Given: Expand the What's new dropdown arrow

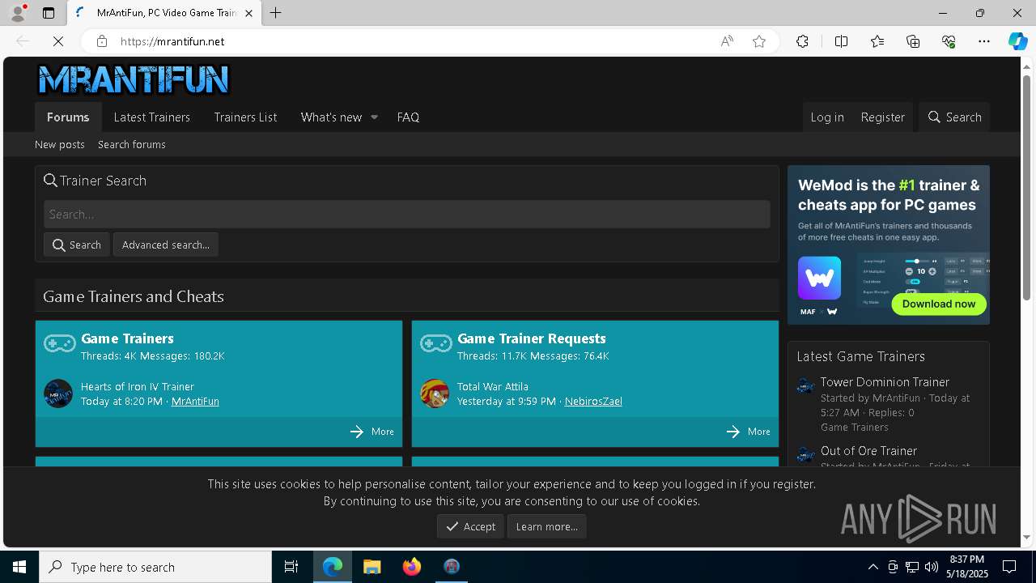Looking at the screenshot, I should point(374,117).
